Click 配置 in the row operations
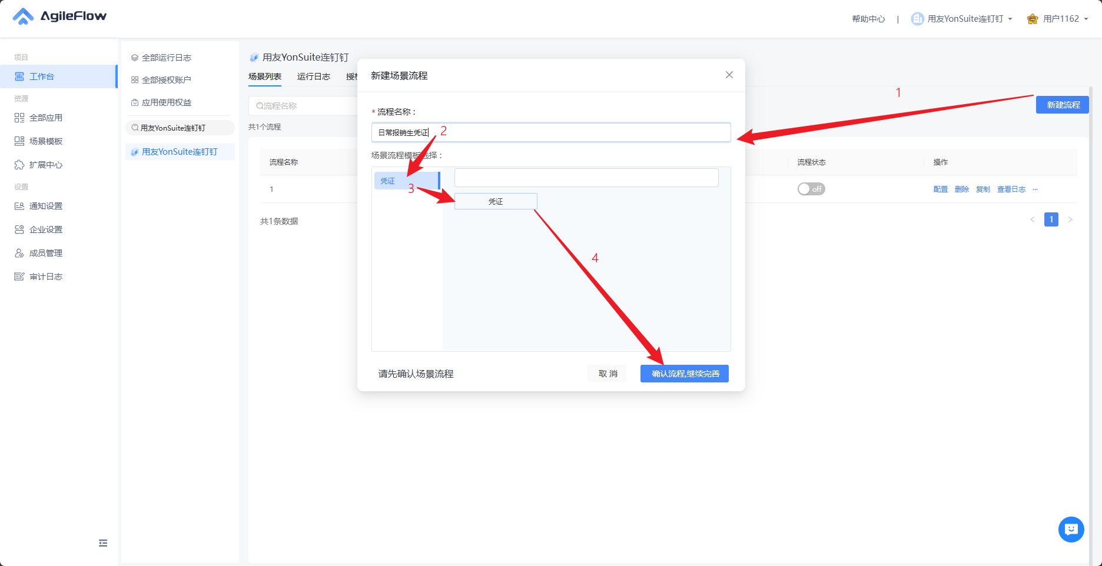The width and height of the screenshot is (1102, 566). [x=941, y=189]
